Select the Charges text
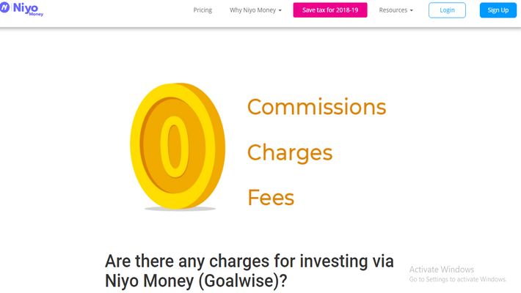 (x=290, y=152)
